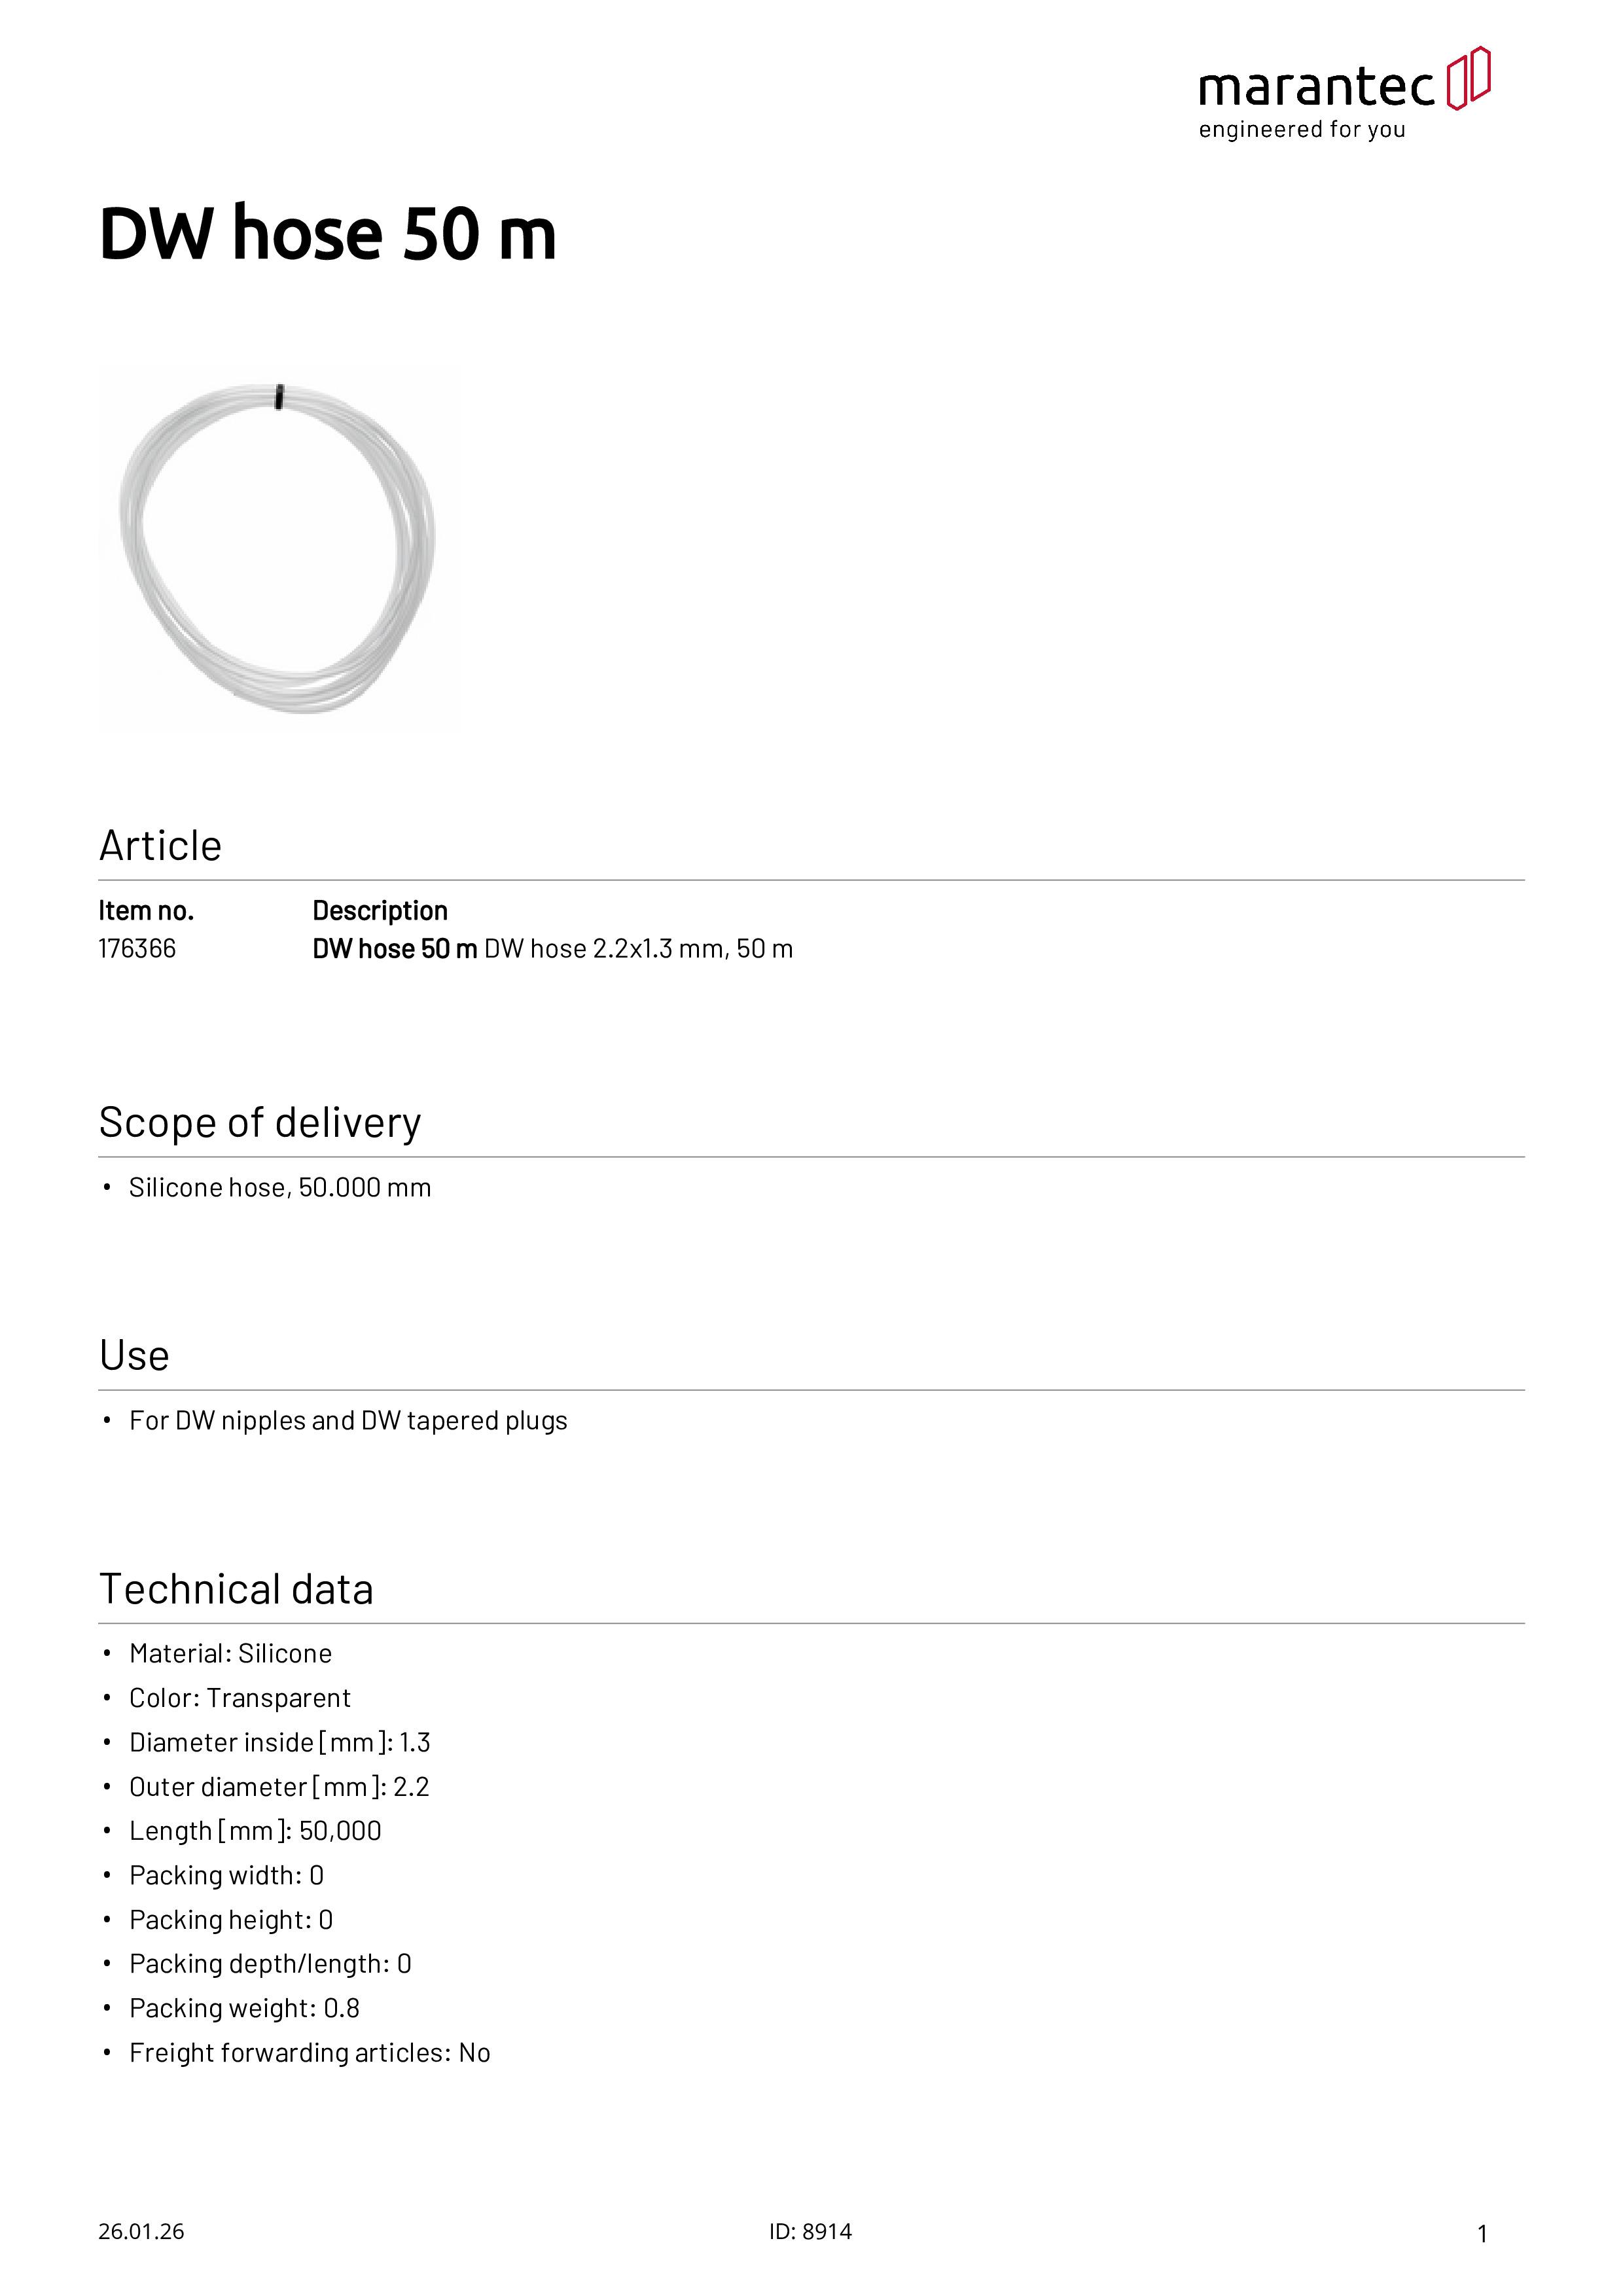Click the marantec brand wordmark
Image resolution: width=1623 pixels, height=2296 pixels.
coord(1316,87)
